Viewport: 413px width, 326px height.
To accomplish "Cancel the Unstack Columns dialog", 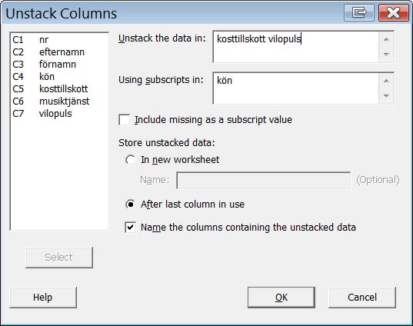I will 362,298.
